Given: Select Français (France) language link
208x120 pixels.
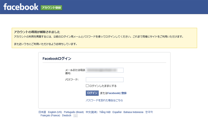Looking at the screenshot, I should (x=50, y=116).
